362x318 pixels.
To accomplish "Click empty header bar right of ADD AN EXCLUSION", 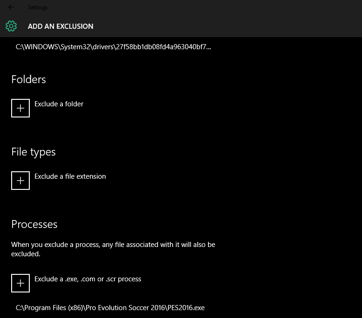I will click(233, 26).
